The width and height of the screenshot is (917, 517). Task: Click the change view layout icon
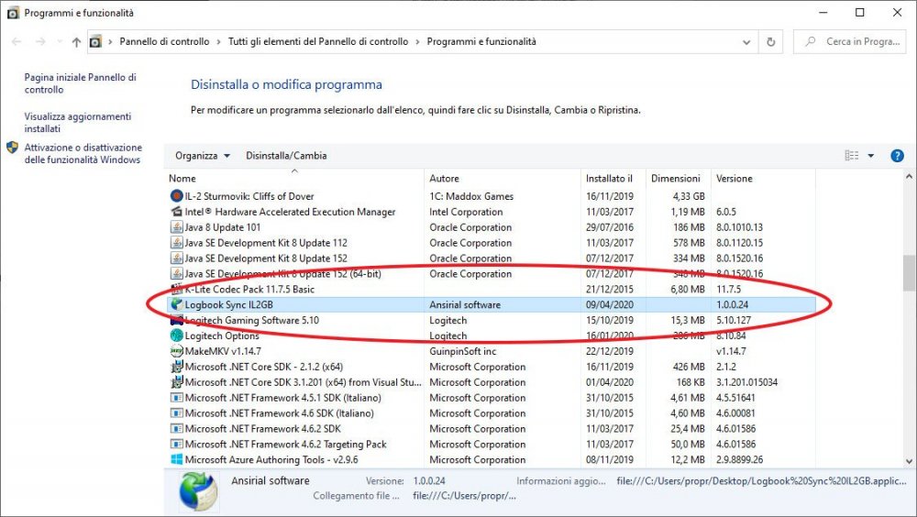click(852, 156)
